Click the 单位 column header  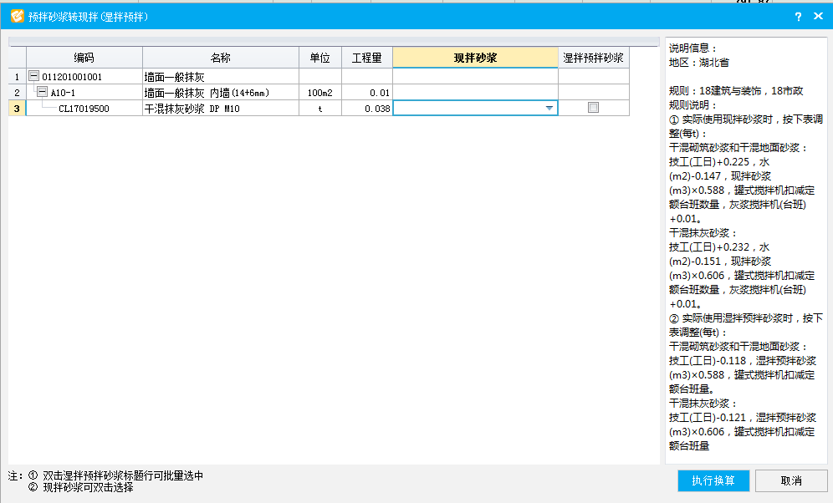coord(319,58)
